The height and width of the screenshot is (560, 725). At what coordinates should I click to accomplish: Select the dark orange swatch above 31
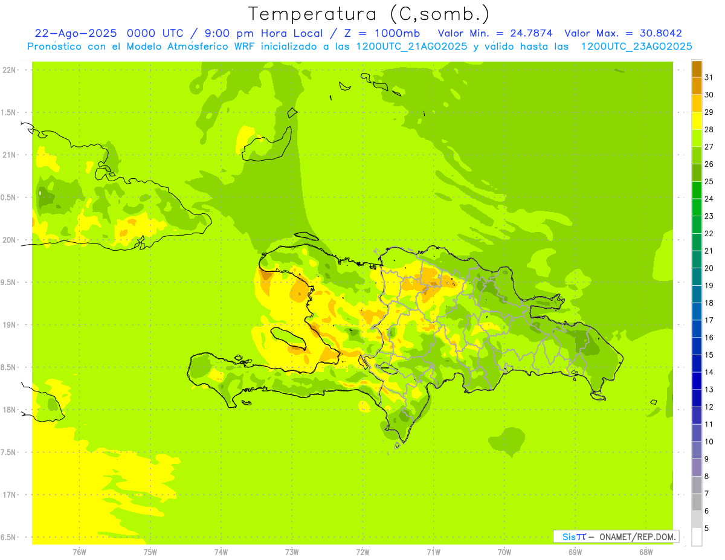click(697, 69)
